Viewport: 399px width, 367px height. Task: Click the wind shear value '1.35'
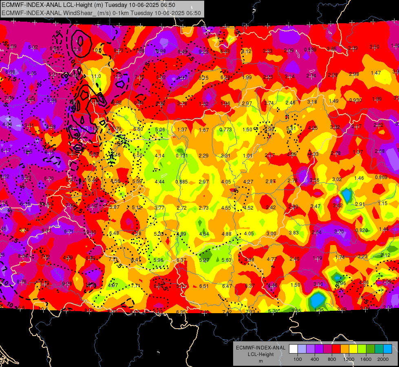[319, 310]
